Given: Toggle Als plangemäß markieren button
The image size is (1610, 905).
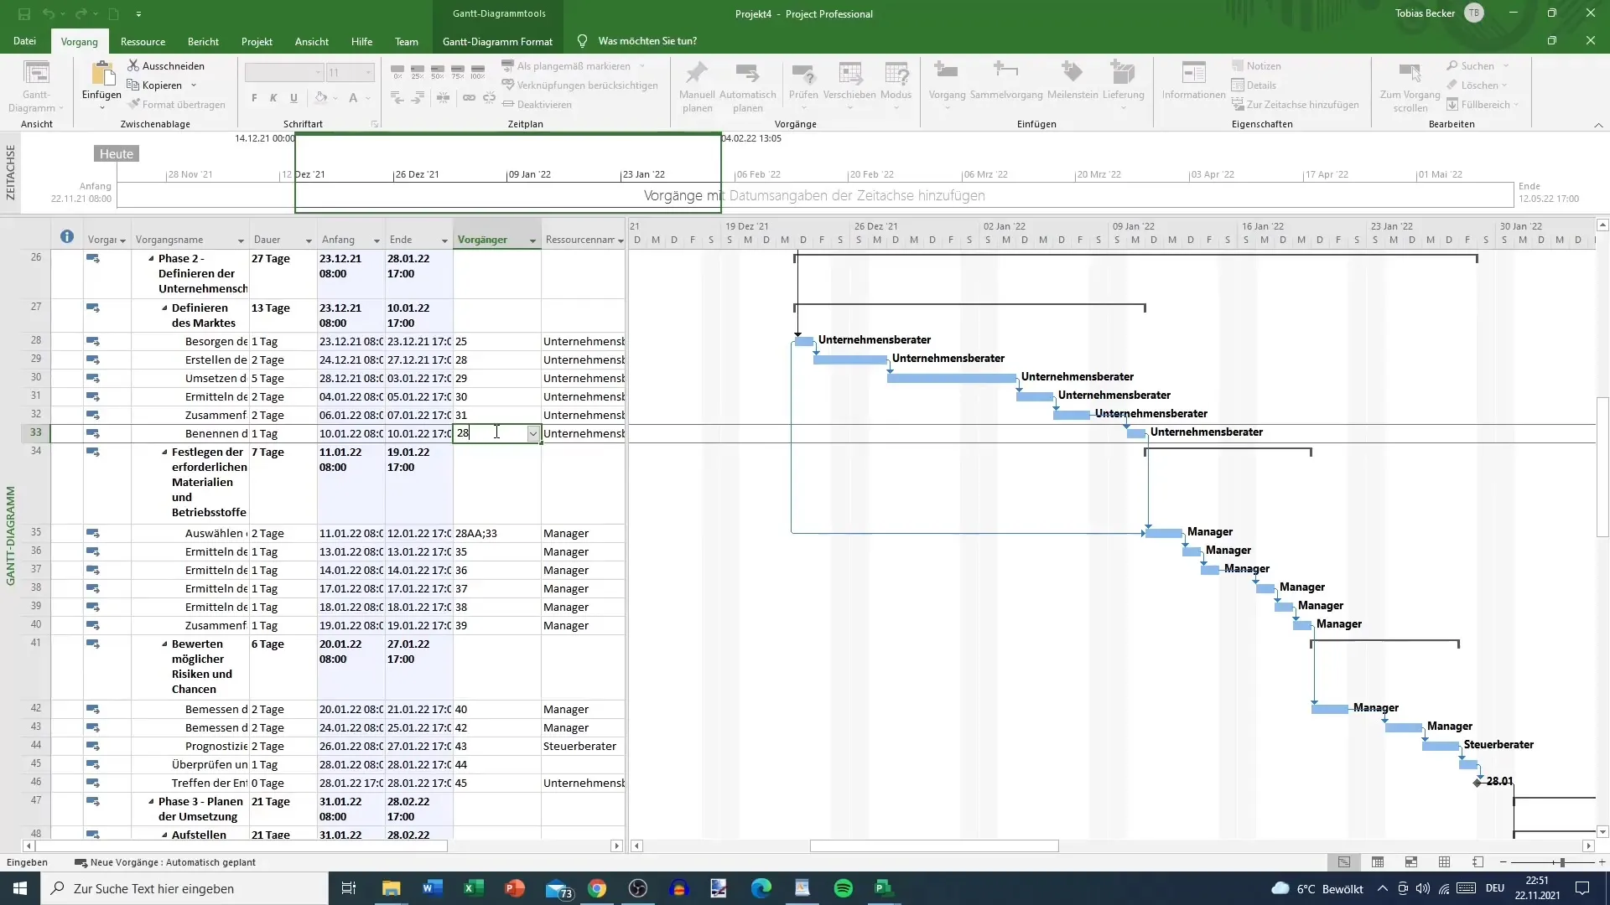Looking at the screenshot, I should point(564,65).
